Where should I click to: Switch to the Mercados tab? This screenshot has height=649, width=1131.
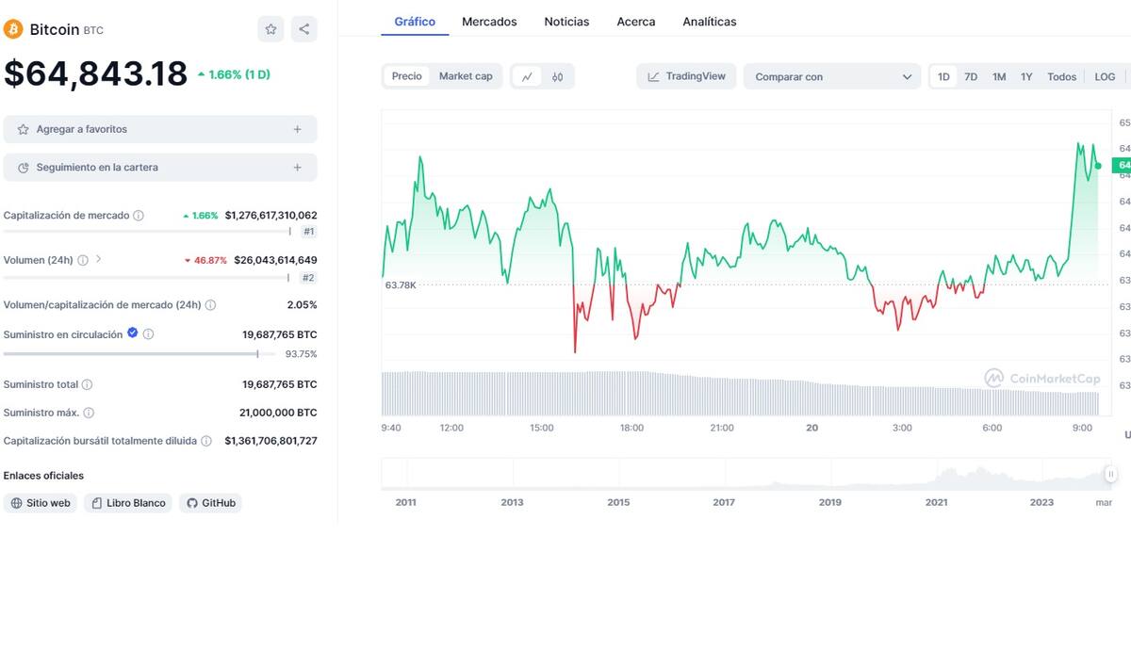click(x=489, y=21)
